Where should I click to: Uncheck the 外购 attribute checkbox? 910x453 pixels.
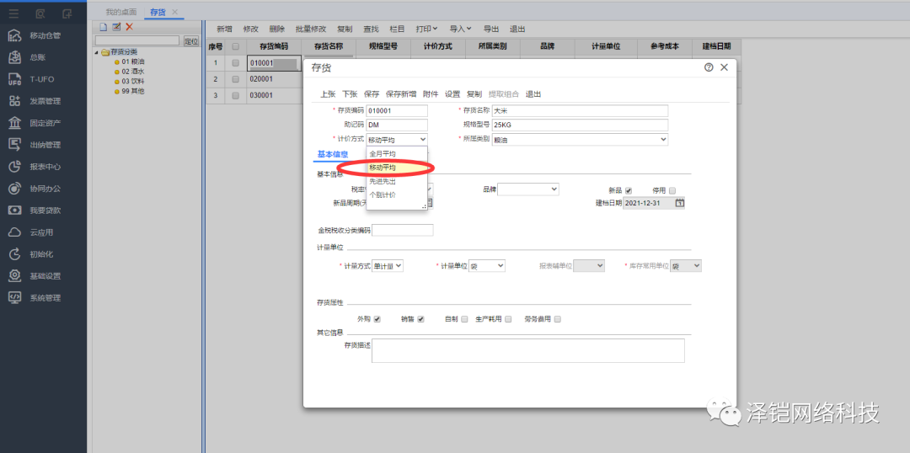point(377,319)
